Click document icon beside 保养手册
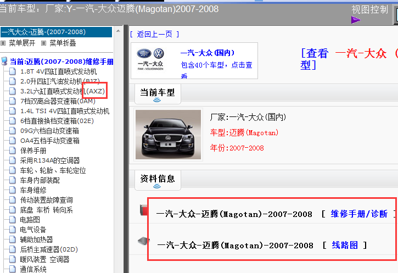Screen dimensions: 398x273 13,151
